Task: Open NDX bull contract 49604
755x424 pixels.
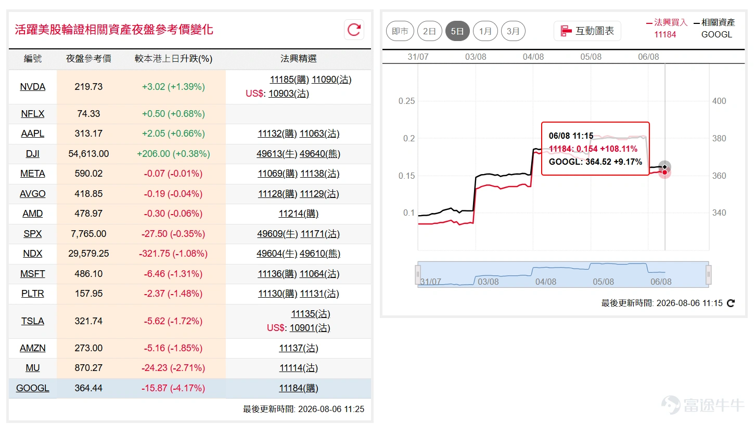Action: tap(277, 254)
